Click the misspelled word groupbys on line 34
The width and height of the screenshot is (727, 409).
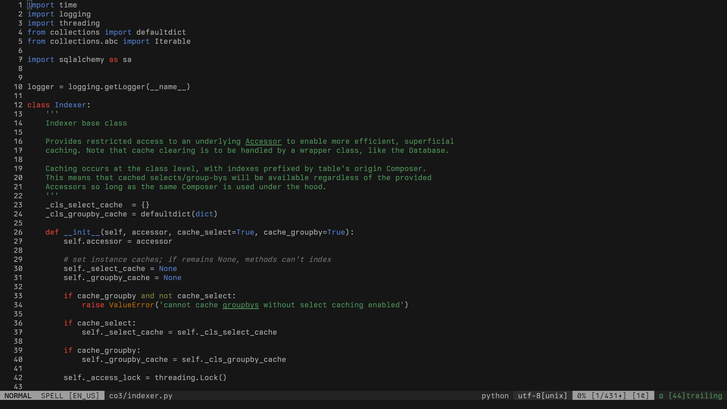(x=241, y=305)
